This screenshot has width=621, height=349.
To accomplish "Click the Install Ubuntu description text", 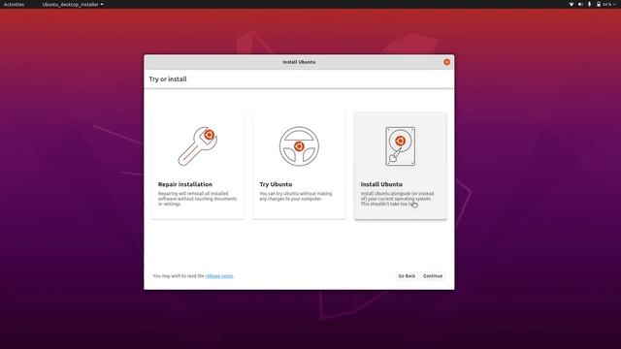I will tap(397, 199).
